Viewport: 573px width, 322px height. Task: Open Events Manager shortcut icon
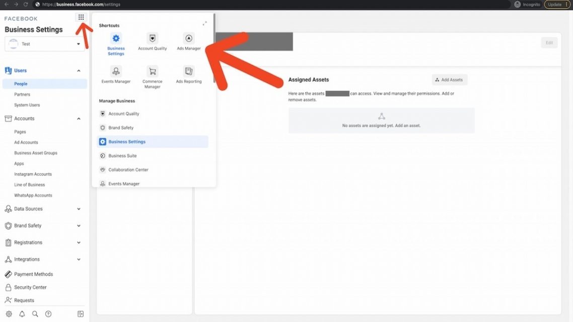pyautogui.click(x=116, y=71)
